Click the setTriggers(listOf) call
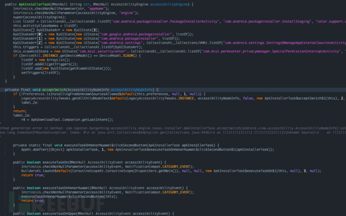The image size is (346, 216). [x=41, y=73]
